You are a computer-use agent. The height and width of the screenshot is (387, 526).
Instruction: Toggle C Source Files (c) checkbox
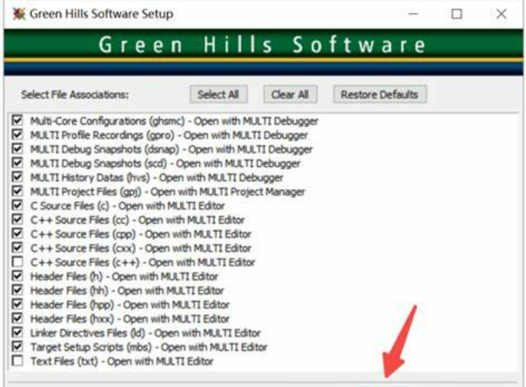pos(17,205)
